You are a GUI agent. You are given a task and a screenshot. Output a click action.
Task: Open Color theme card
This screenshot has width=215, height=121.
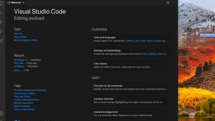click(130, 65)
